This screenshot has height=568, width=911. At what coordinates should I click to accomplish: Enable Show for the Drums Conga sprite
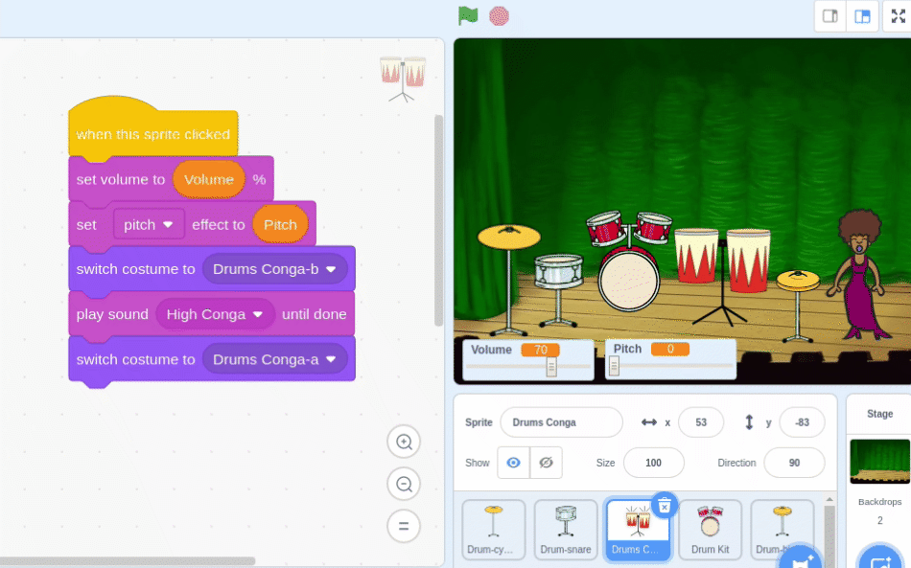[513, 462]
